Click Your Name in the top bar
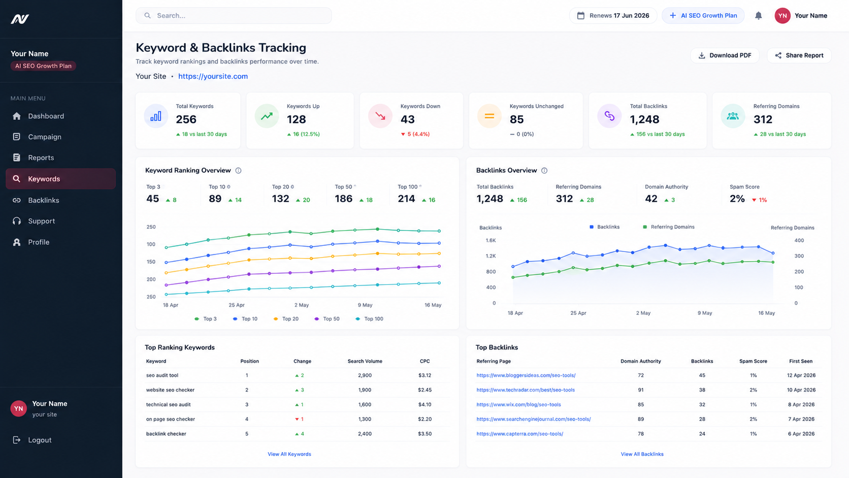The width and height of the screenshot is (849, 478). (811, 16)
